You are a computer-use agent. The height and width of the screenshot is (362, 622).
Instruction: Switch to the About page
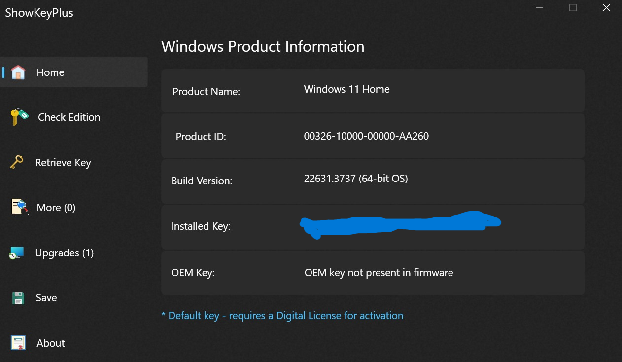pos(50,343)
